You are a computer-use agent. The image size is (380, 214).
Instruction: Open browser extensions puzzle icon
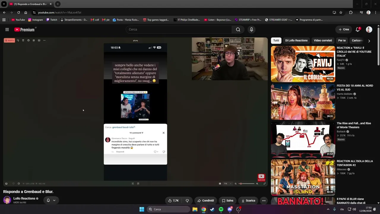click(x=351, y=12)
